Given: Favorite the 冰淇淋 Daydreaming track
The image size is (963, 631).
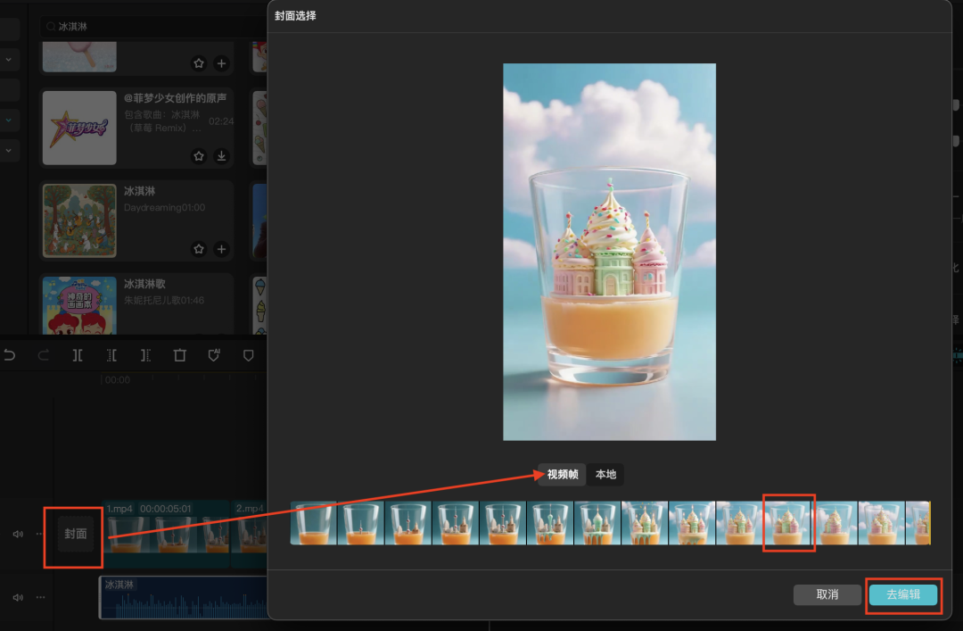Looking at the screenshot, I should pos(199,249).
